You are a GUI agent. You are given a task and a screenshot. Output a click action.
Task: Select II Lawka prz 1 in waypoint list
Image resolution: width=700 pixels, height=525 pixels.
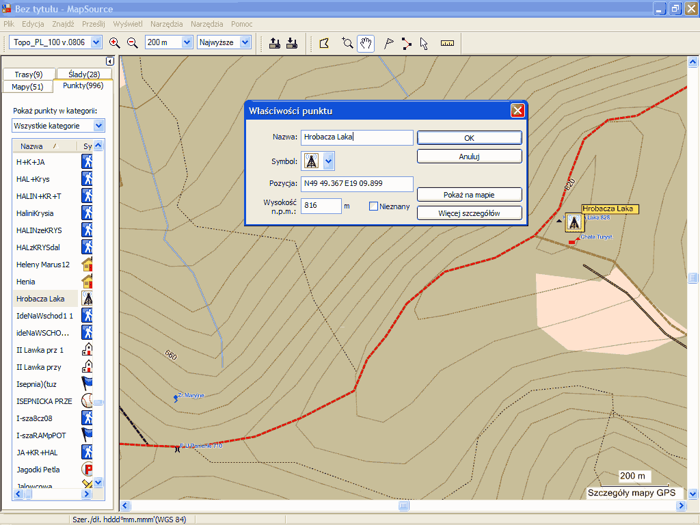[40, 350]
